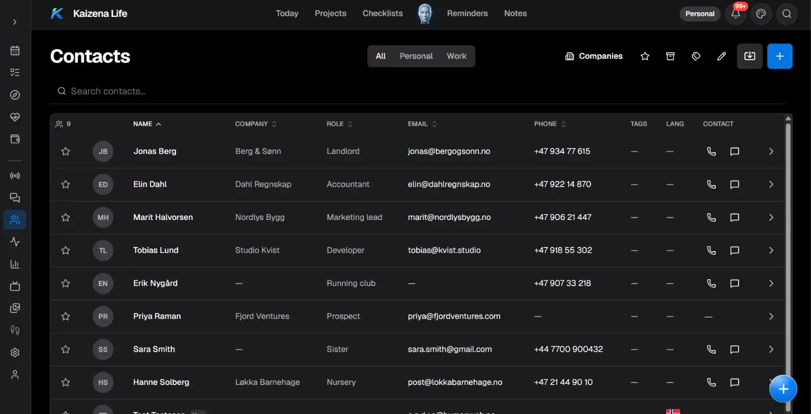The height and width of the screenshot is (414, 811).
Task: Select the Personal contacts filter tab
Action: tap(416, 56)
